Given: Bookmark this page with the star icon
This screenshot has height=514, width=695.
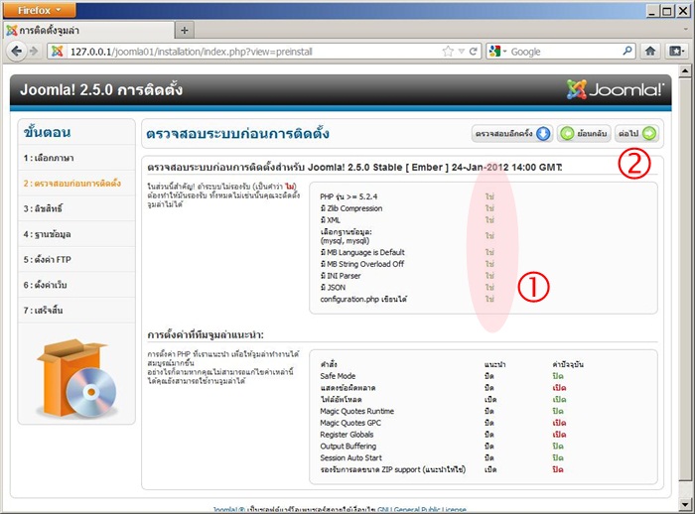Looking at the screenshot, I should (x=448, y=52).
